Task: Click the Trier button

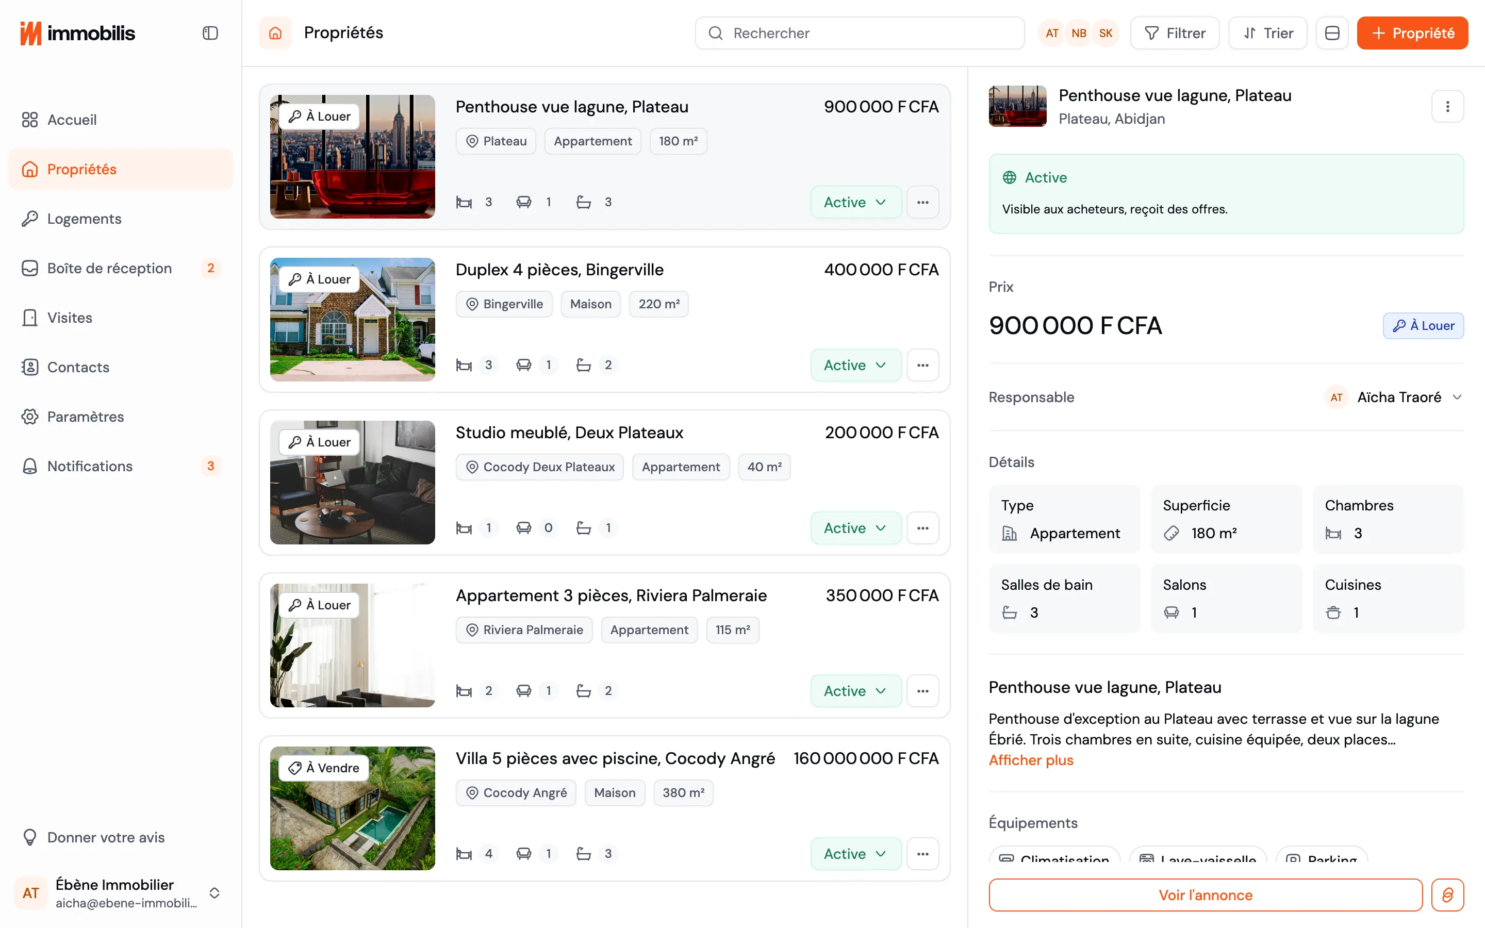Action: pyautogui.click(x=1267, y=33)
